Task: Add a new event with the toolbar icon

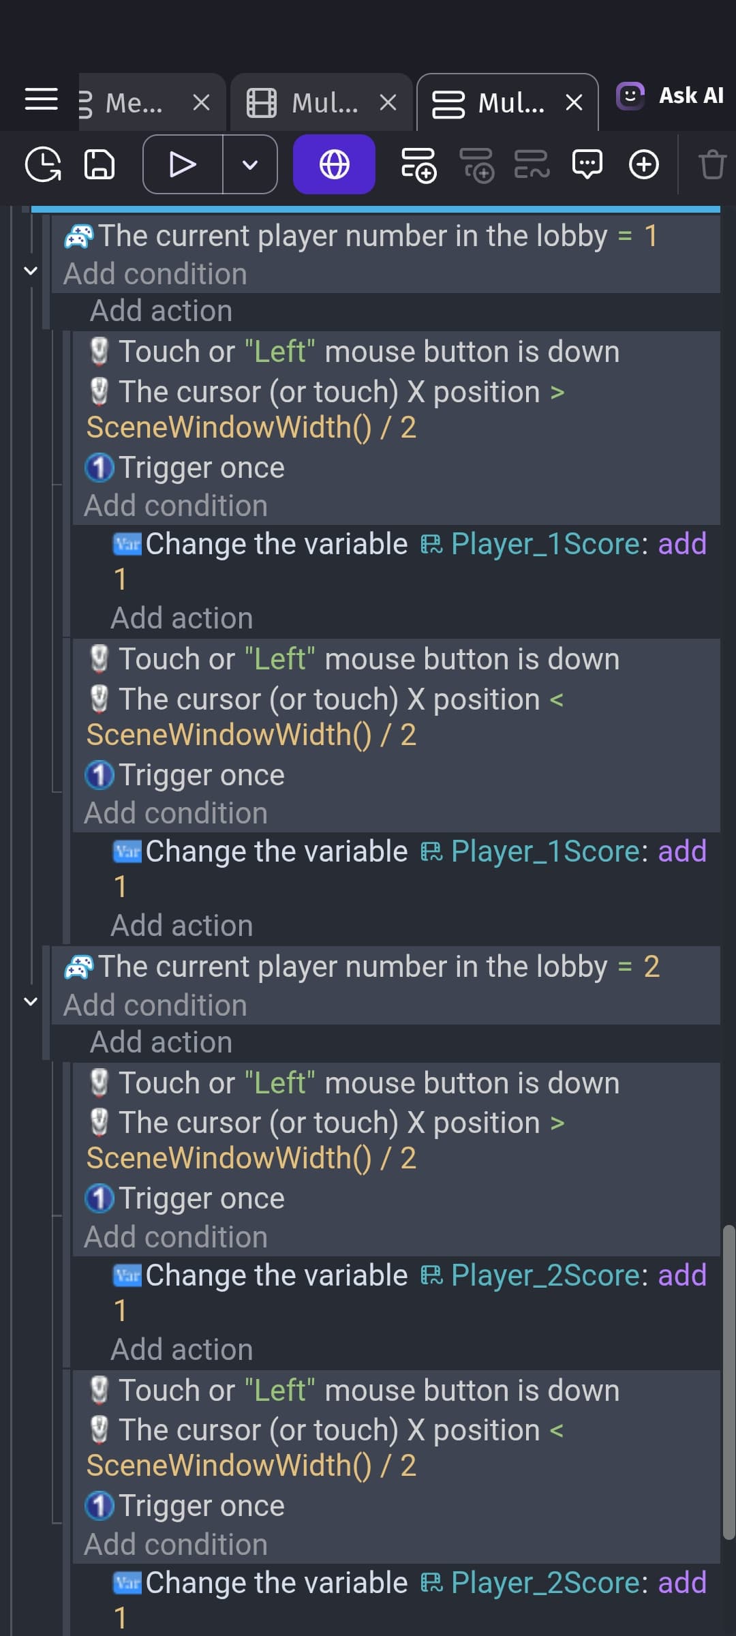Action: tap(418, 164)
